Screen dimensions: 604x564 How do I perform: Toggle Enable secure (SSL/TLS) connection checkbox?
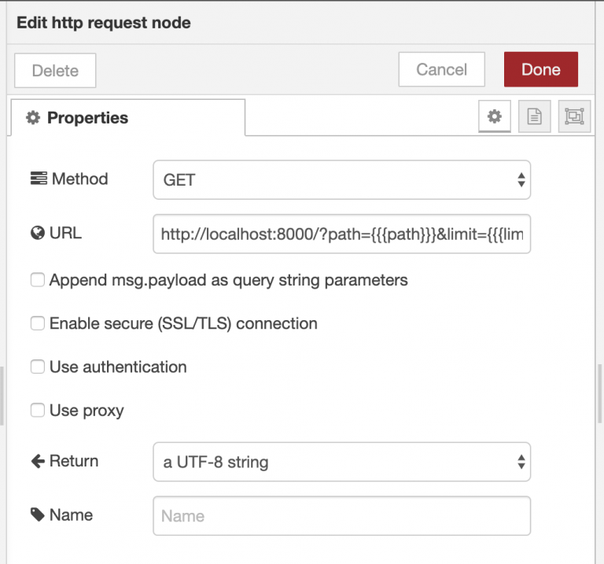(37, 323)
